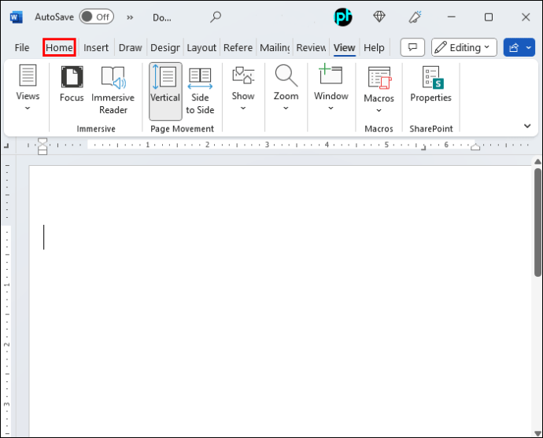Enable Focus mode
The image size is (543, 438).
(72, 84)
